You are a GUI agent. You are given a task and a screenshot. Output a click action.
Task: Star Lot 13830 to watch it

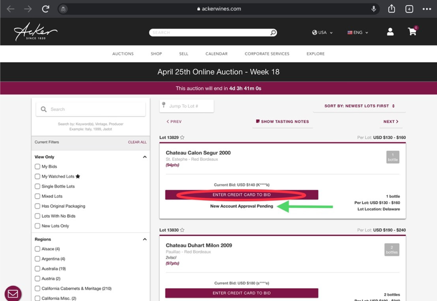(182, 230)
